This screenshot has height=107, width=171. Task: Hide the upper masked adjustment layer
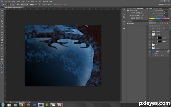(x=150, y=38)
